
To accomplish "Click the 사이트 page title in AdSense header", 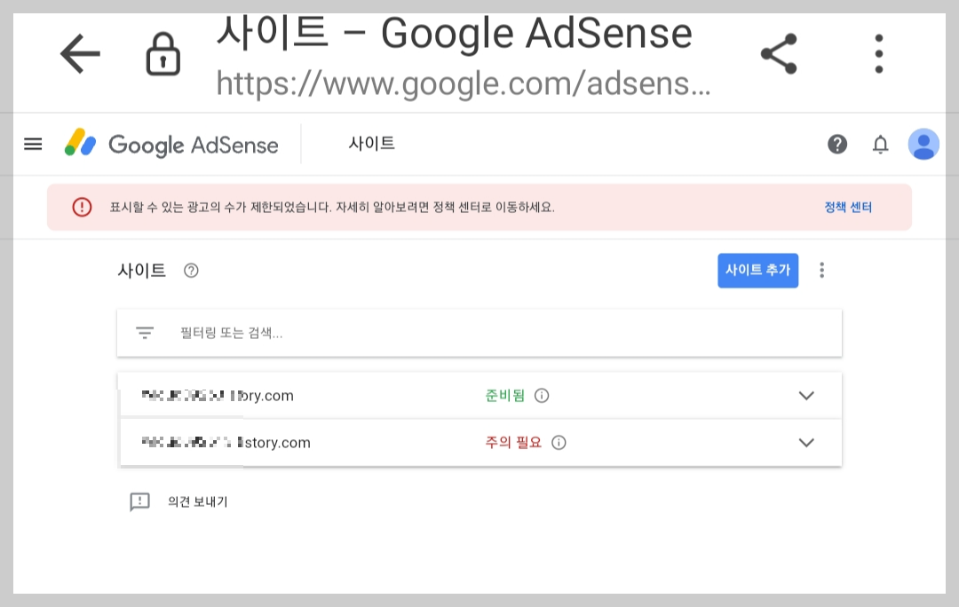I will [372, 144].
